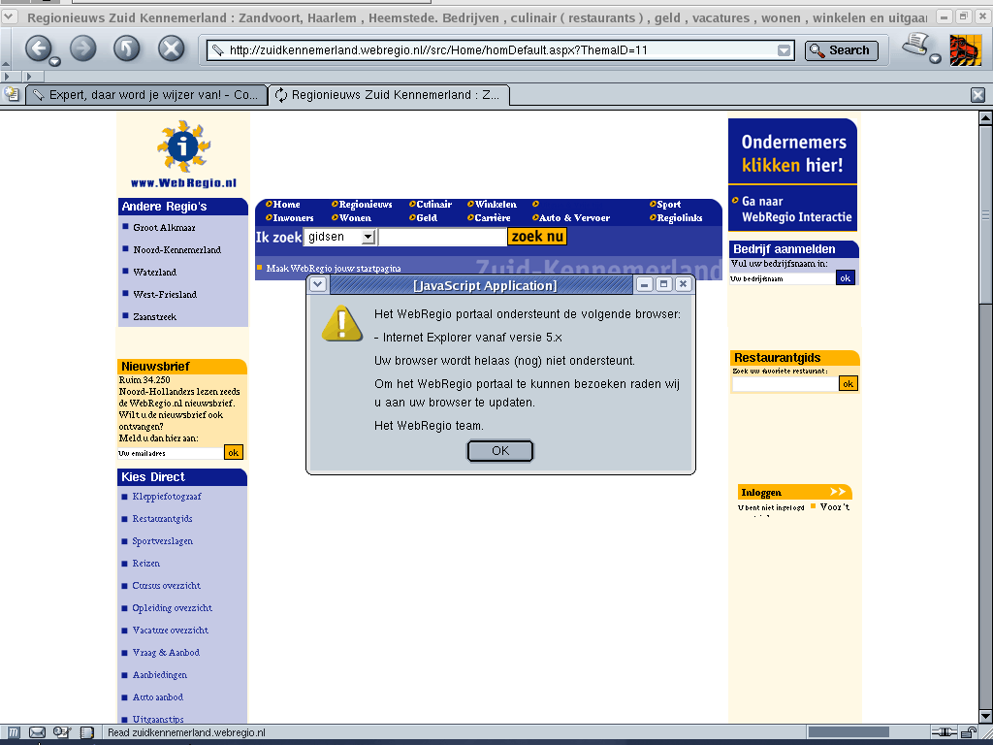This screenshot has width=993, height=745.
Task: Expand the second collapsed toolbar grippy
Action: click(28, 77)
